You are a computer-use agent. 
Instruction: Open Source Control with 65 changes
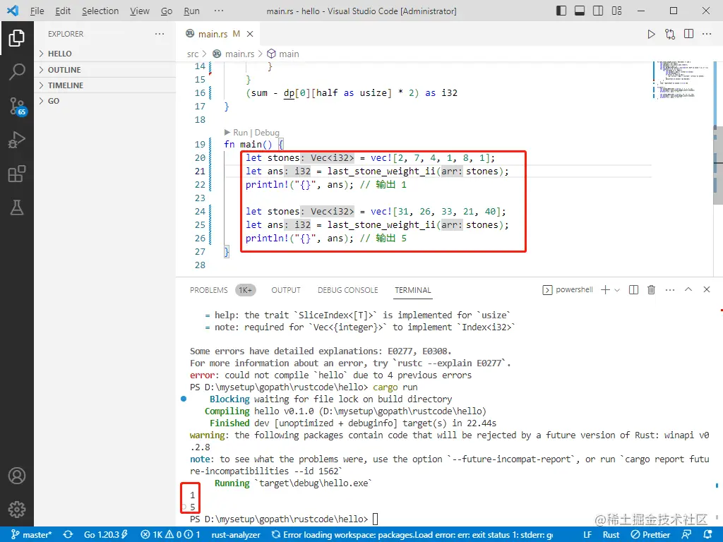[18, 106]
